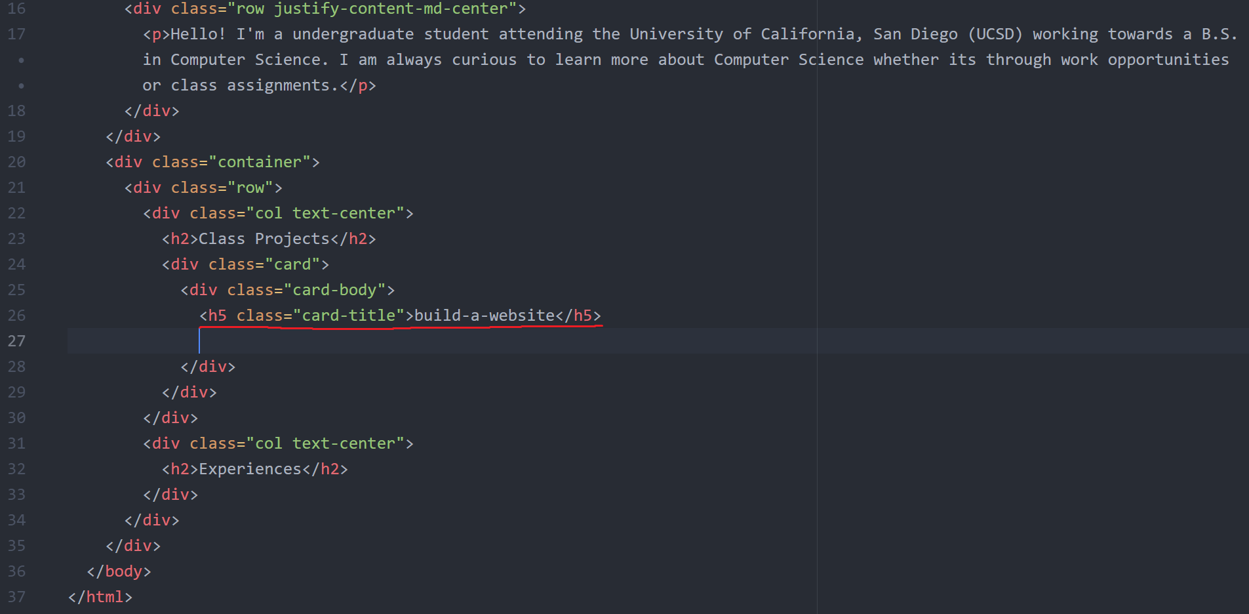Click 'Class Projects' heading text
Image resolution: width=1249 pixels, height=614 pixels.
click(x=264, y=239)
